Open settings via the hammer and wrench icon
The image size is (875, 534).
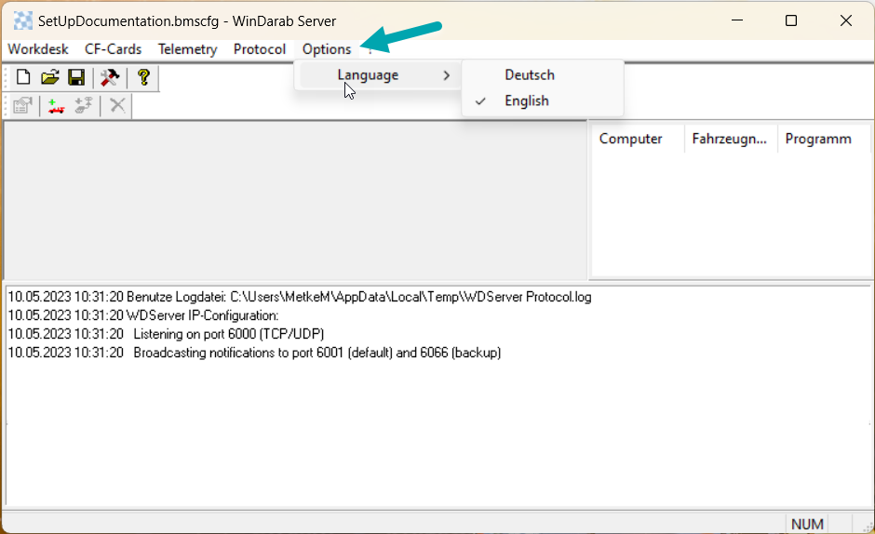(110, 77)
